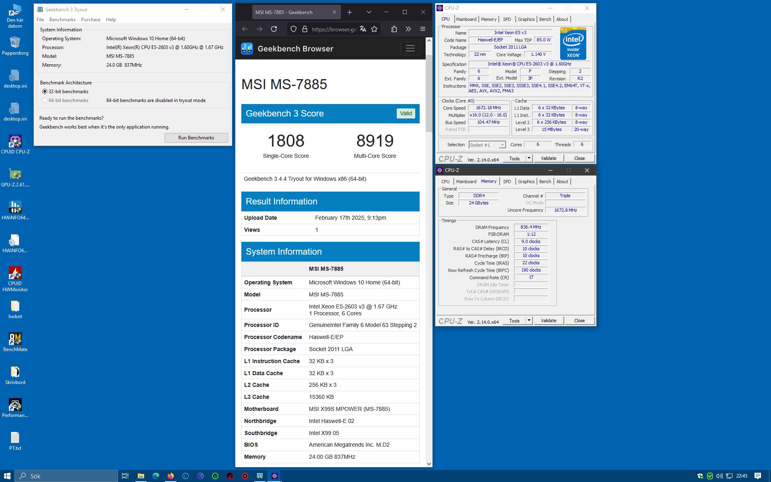The width and height of the screenshot is (771, 482).
Task: Show more Firefox toolbar tools chevron
Action: coord(408,29)
